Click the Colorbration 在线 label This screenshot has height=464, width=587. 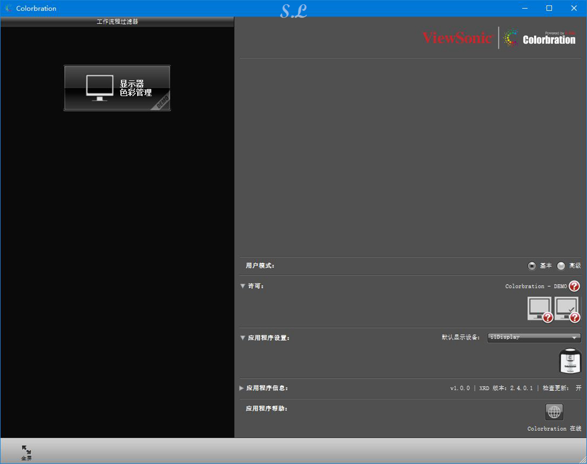554,429
